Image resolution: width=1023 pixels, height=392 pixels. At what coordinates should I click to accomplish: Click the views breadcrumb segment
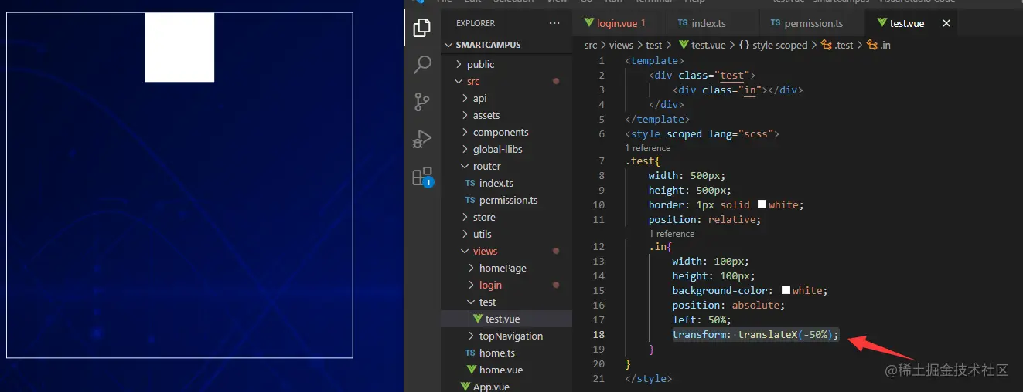coord(622,45)
